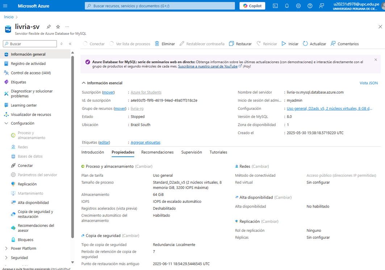Toggle sidebar expand/collapse arrows icon
This screenshot has width=385, height=270.
point(61,44)
